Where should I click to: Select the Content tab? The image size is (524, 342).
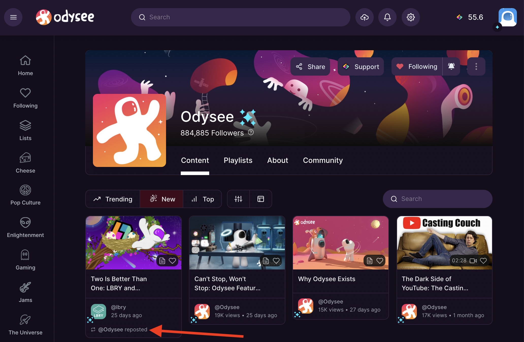click(195, 160)
